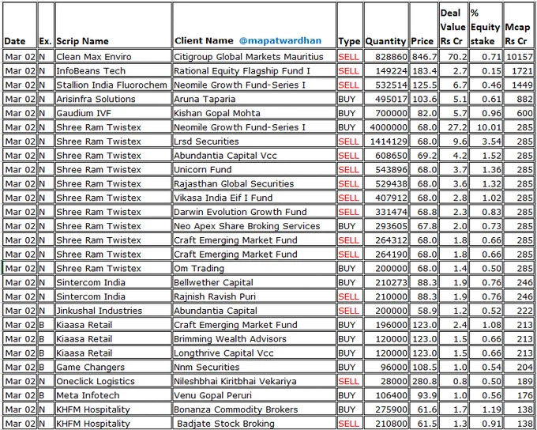537x430 pixels.
Task: Select the Meta Infotech cell
Action: (114, 395)
